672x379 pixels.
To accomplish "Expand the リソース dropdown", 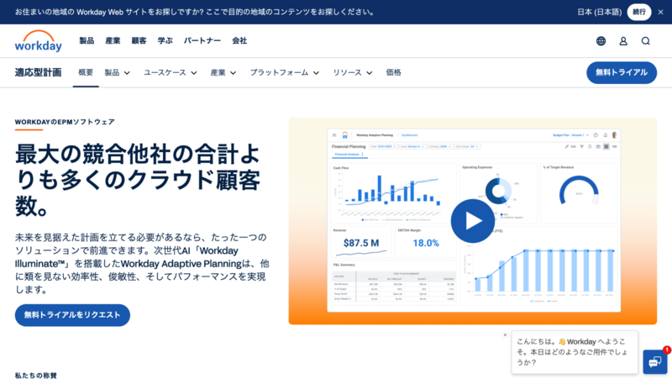I will [x=352, y=72].
